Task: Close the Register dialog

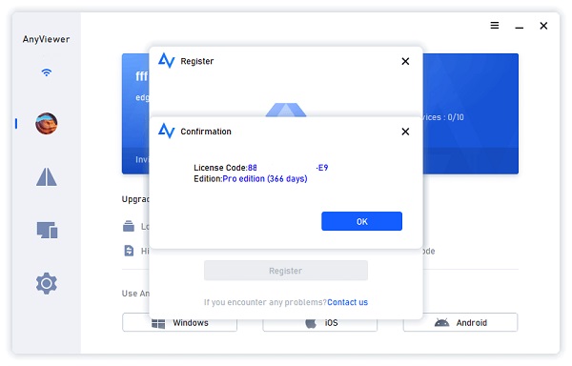Action: pos(405,61)
